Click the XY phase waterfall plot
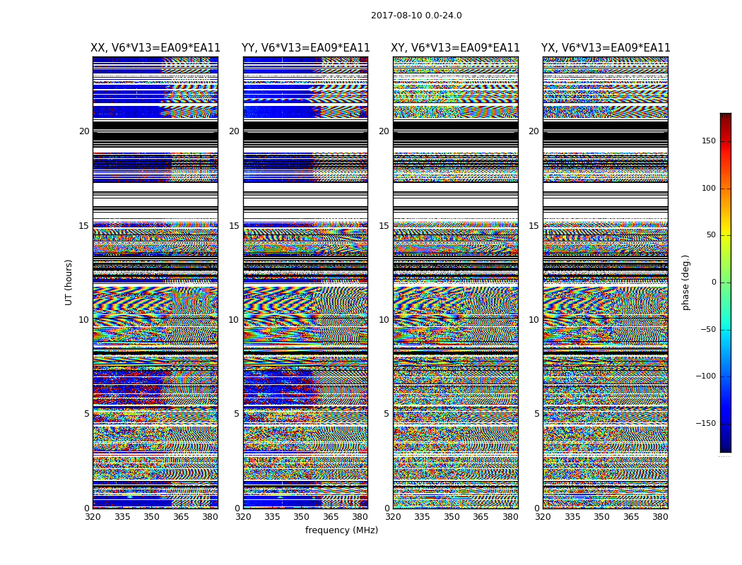Viewport: 742px width, 565px height. tap(456, 282)
